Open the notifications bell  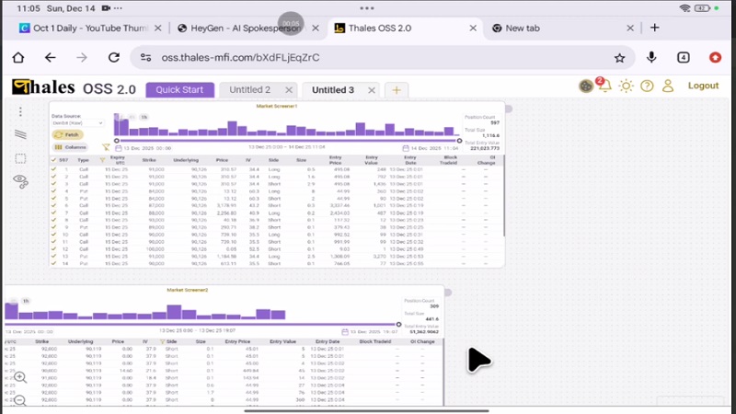point(604,86)
